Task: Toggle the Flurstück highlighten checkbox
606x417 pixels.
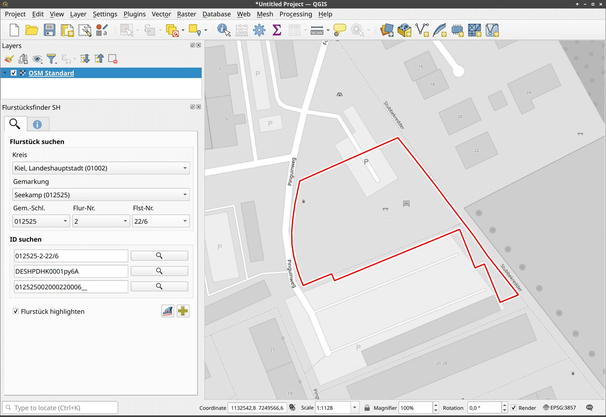Action: [16, 311]
